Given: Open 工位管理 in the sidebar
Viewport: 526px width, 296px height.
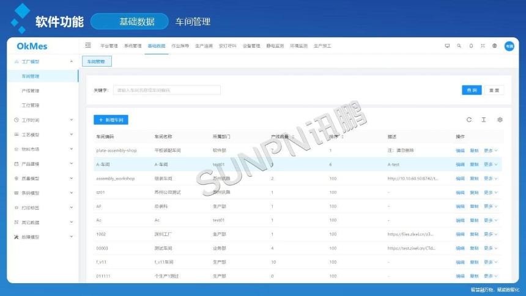Looking at the screenshot, I should pos(31,105).
